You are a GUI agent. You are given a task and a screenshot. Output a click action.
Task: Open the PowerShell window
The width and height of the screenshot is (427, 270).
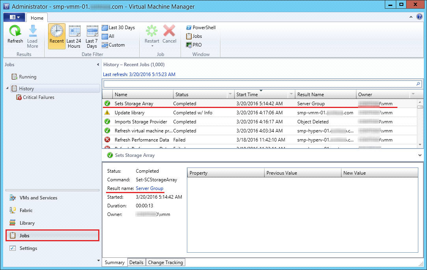pos(201,28)
